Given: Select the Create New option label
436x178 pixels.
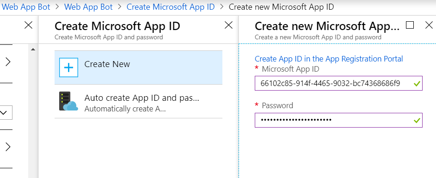Looking at the screenshot, I should tap(107, 64).
